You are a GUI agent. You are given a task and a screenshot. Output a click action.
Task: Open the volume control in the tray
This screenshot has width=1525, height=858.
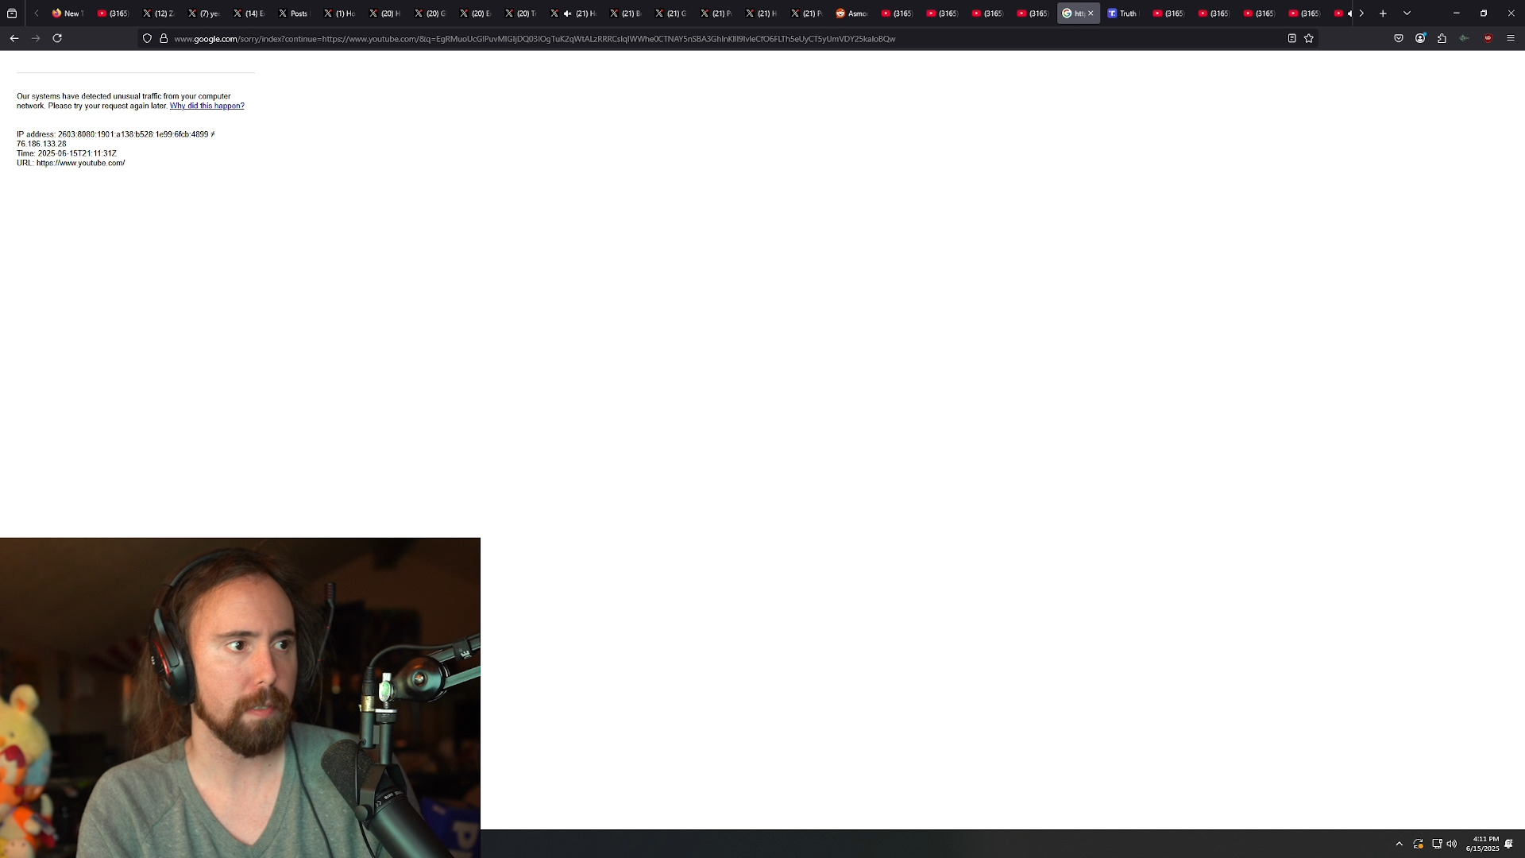[1452, 844]
